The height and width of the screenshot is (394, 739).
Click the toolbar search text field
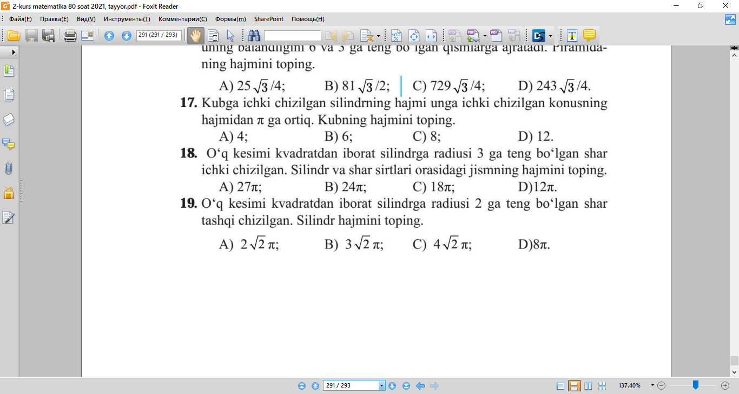point(293,36)
